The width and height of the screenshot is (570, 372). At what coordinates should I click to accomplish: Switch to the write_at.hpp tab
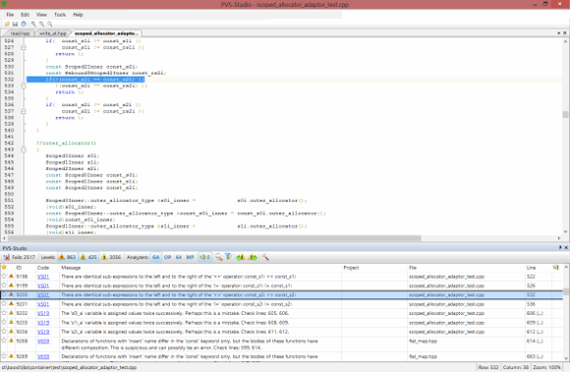point(53,33)
